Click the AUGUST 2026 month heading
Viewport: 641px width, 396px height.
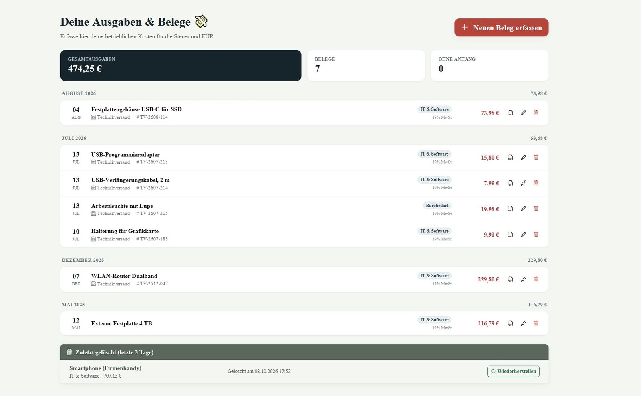click(x=79, y=93)
